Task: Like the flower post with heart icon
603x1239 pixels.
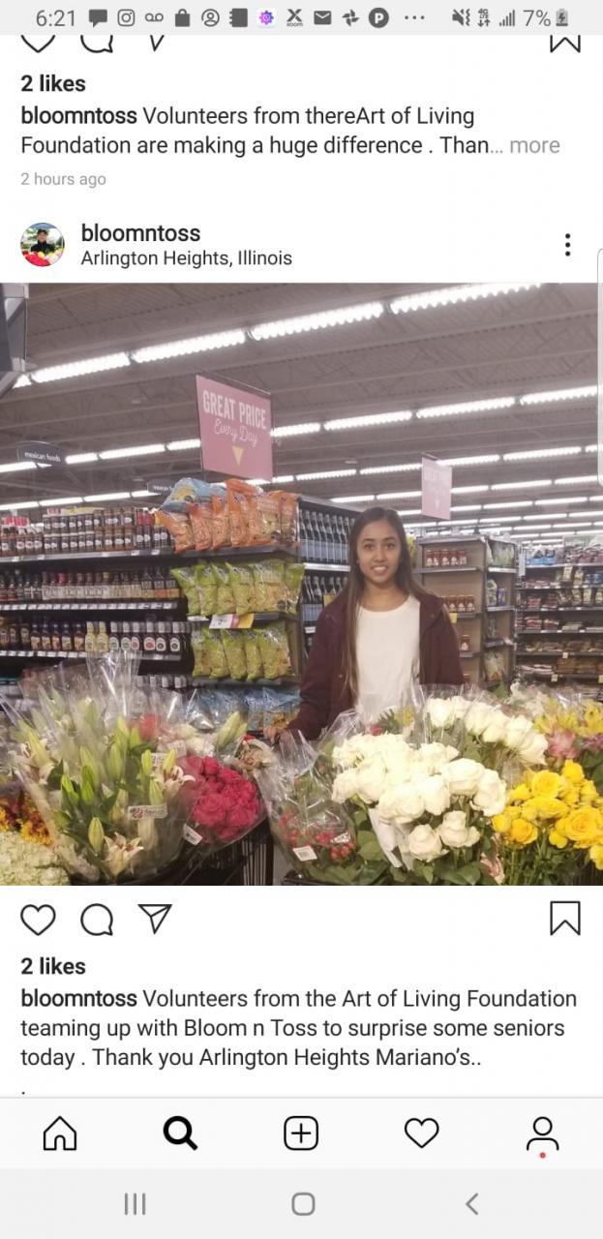Action: pos(38,919)
